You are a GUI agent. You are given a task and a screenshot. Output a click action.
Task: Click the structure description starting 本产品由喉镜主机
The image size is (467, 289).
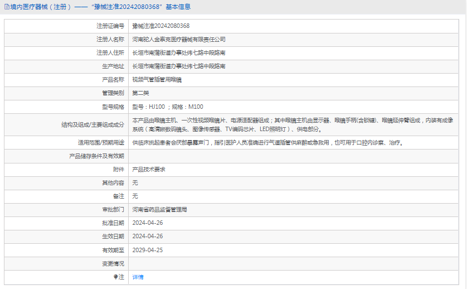(293, 124)
